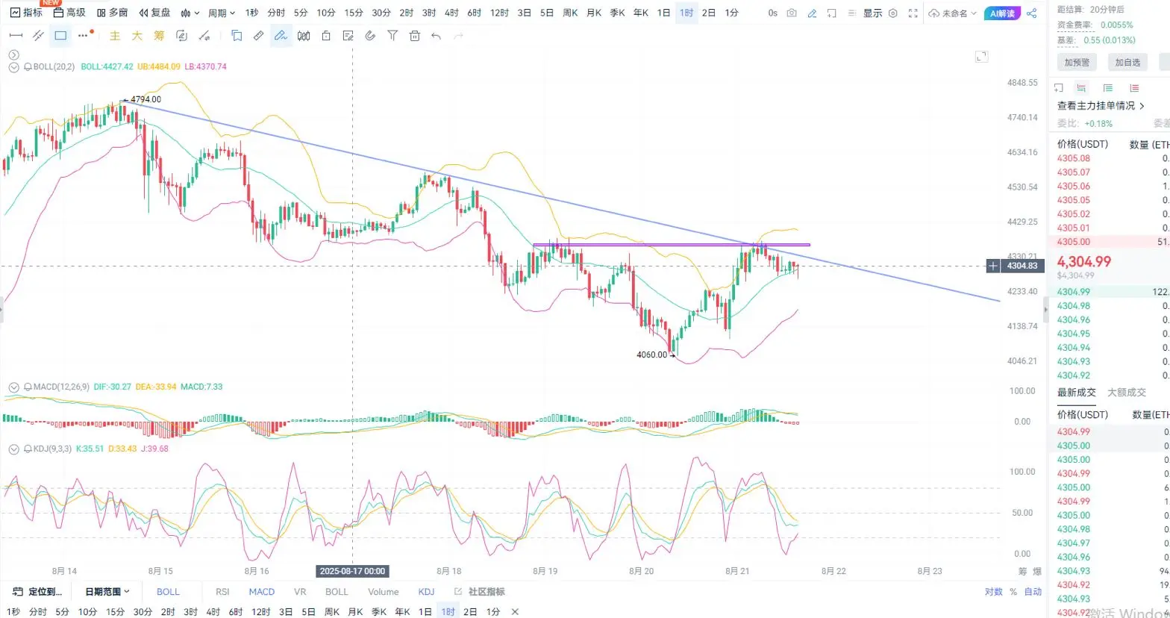Select the rectangle drawing tool
1170x618 pixels.
[60, 35]
